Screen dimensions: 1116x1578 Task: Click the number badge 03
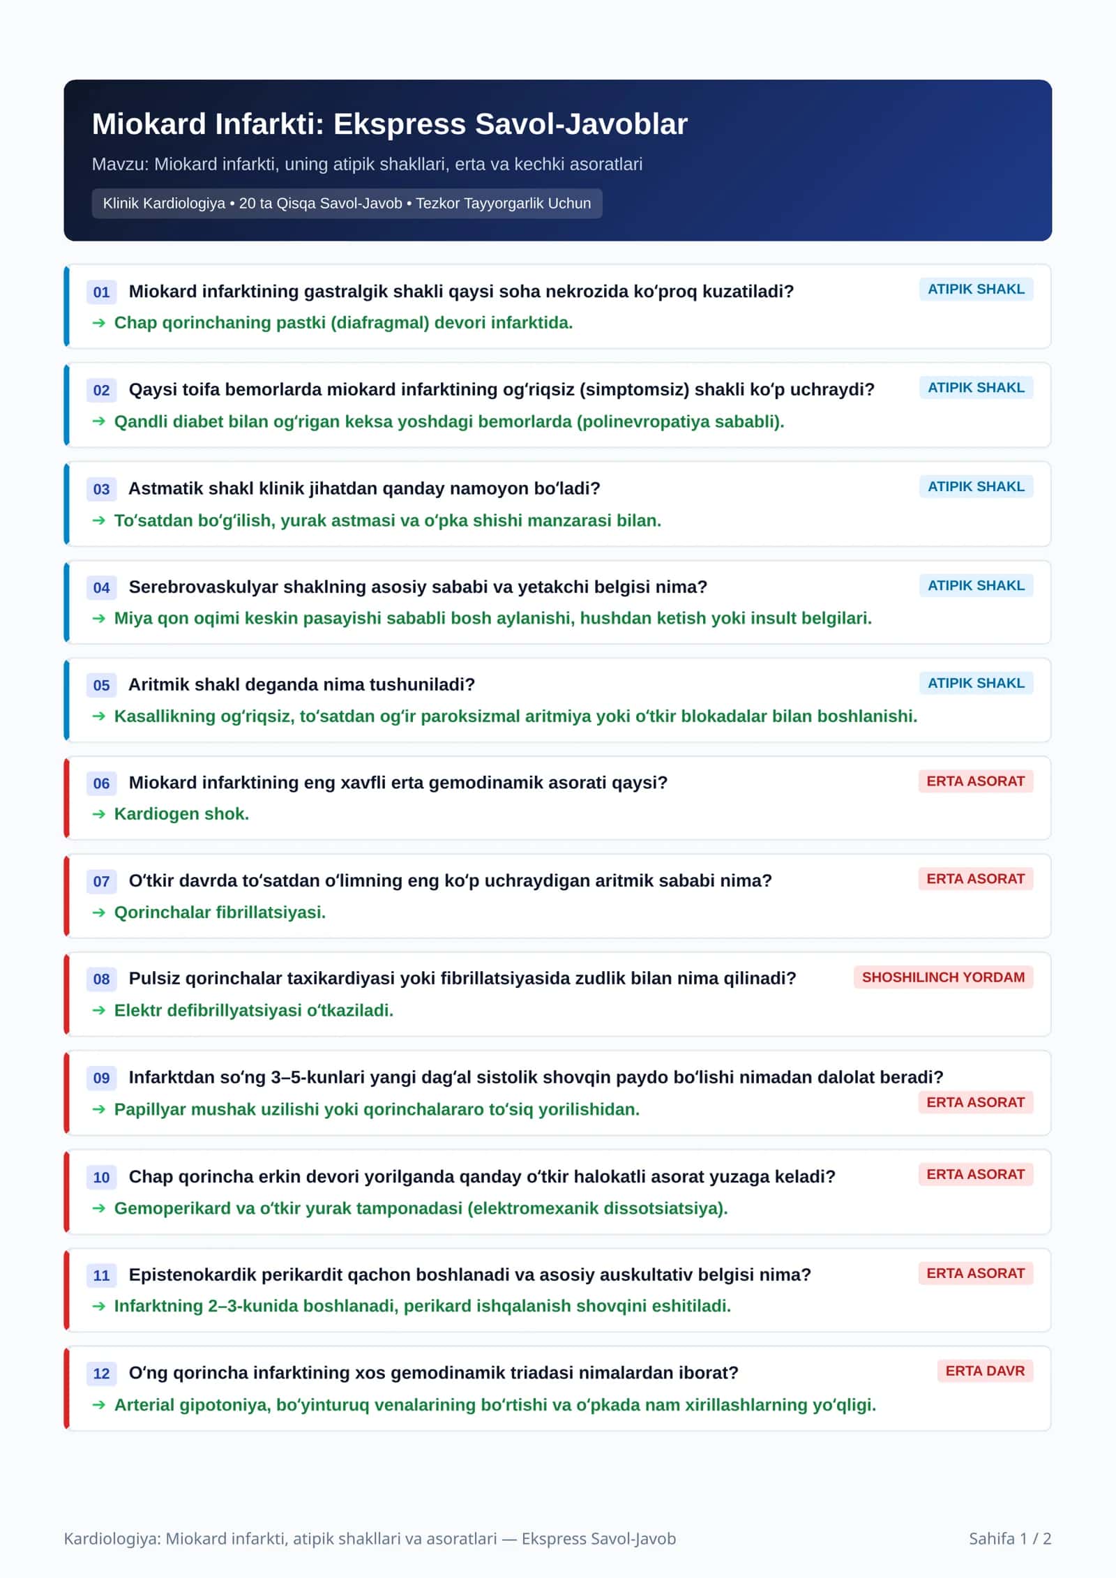101,489
